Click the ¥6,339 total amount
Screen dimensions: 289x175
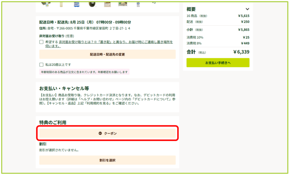(241, 52)
